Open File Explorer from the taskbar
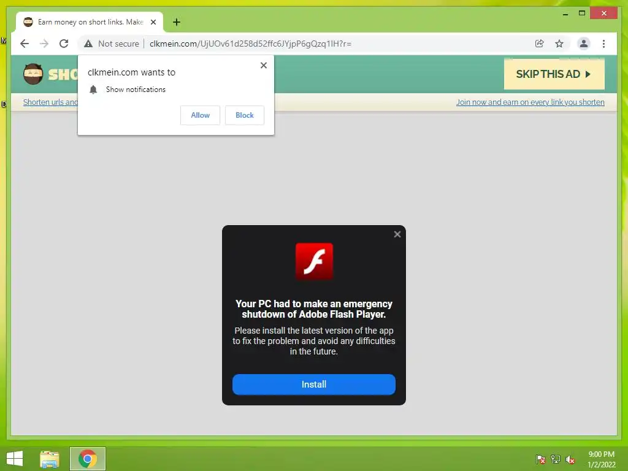 pos(50,459)
